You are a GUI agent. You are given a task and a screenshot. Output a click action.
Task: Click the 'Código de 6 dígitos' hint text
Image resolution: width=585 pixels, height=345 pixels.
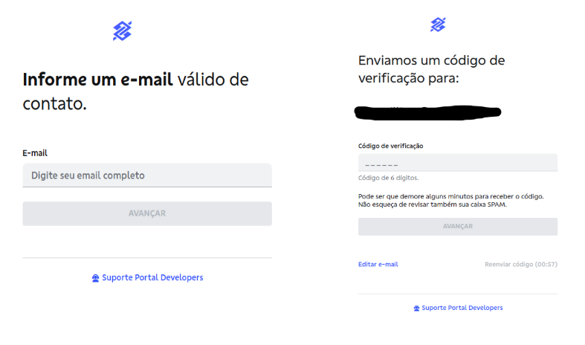click(x=388, y=178)
